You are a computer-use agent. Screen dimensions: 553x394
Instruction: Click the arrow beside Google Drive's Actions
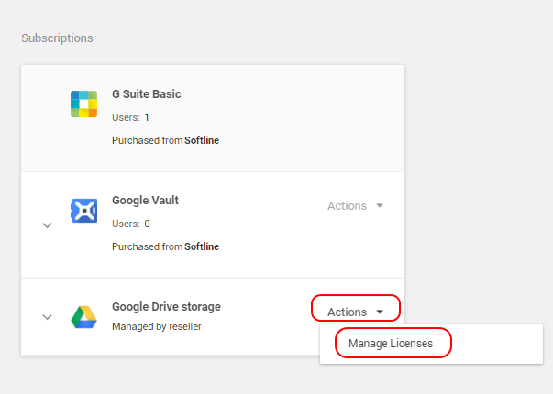coord(380,312)
